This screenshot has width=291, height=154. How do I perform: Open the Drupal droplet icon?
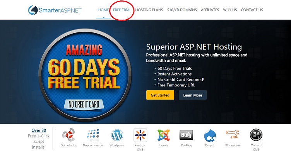click(210, 135)
